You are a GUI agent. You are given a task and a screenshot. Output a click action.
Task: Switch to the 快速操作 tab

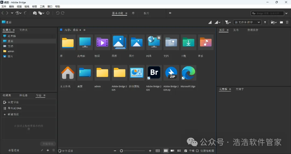click(253, 30)
